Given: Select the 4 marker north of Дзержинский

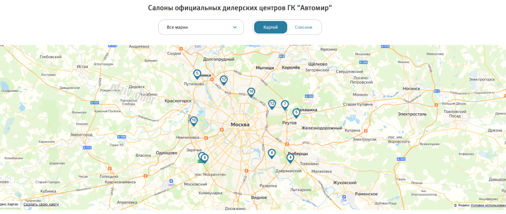Looking at the screenshot, I should click(272, 153).
